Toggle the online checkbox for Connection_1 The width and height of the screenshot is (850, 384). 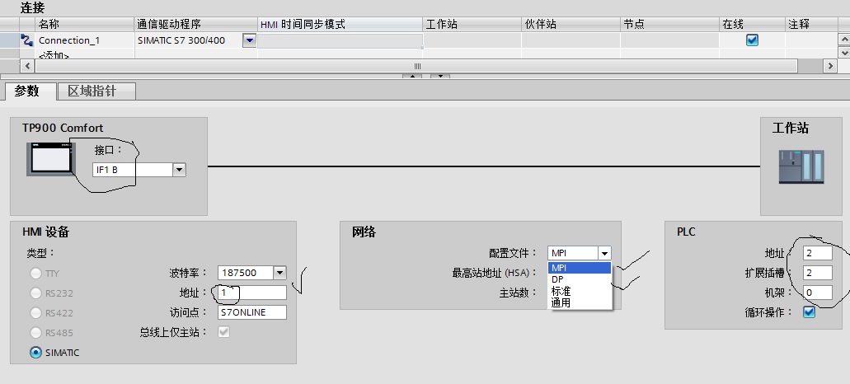(x=752, y=40)
